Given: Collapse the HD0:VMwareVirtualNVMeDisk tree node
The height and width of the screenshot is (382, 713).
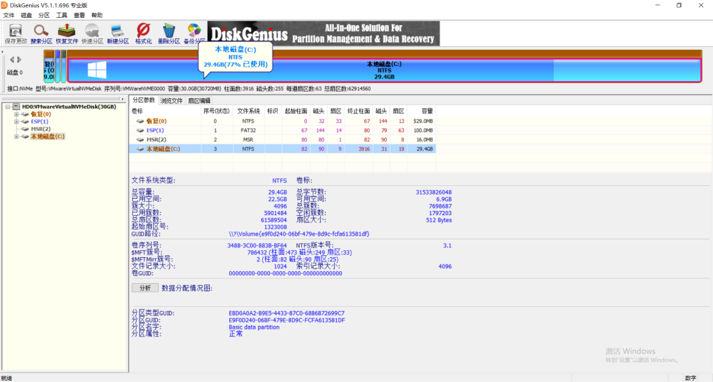Looking at the screenshot, I should [x=8, y=107].
